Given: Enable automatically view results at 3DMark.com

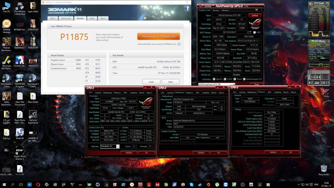Looking at the screenshot, I should click(x=179, y=44).
